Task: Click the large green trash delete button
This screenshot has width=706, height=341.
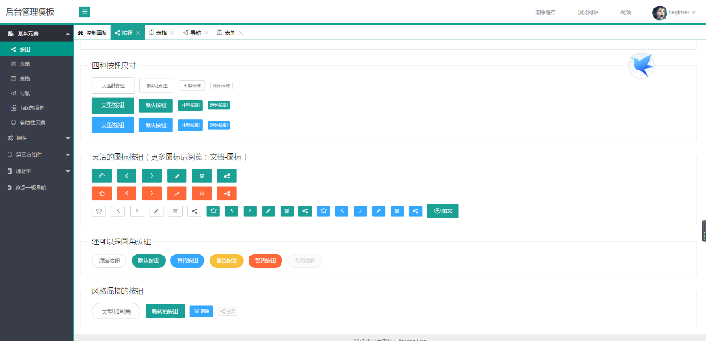Action: tap(201, 176)
